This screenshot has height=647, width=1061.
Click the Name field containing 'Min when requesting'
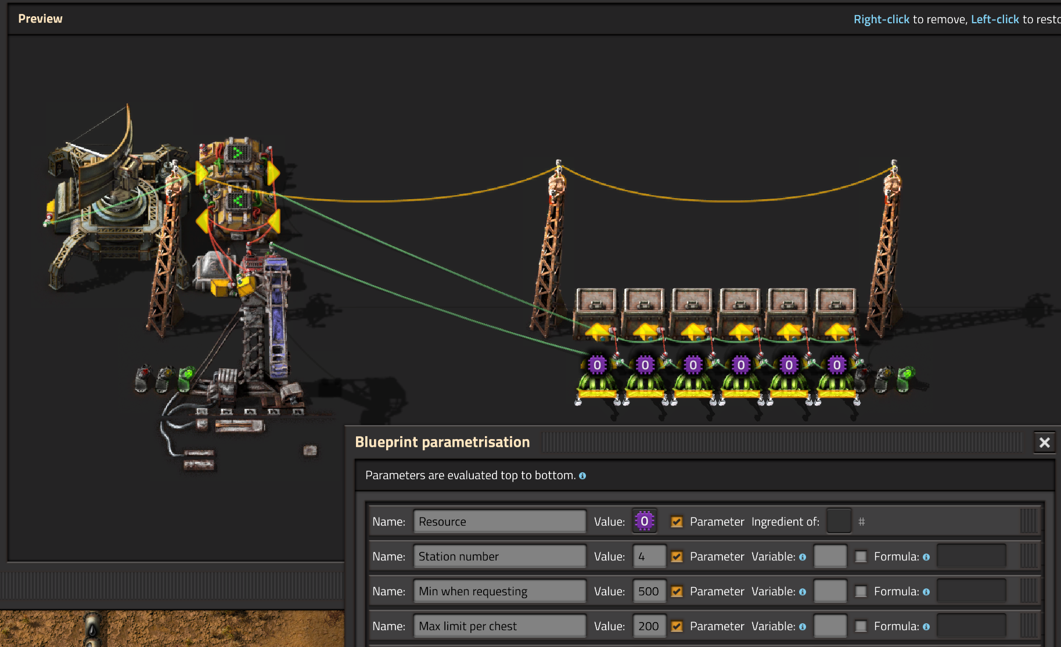point(499,591)
